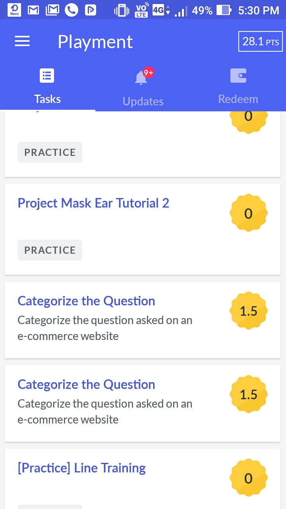The height and width of the screenshot is (509, 286).
Task: Tap PRACTICE tag under Project Mask Ear Tutorial 2
Action: (x=50, y=250)
